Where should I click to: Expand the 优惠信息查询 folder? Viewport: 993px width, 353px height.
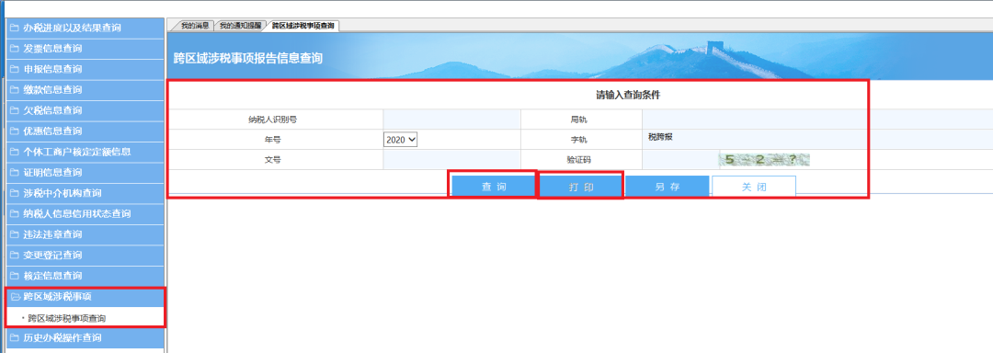85,131
